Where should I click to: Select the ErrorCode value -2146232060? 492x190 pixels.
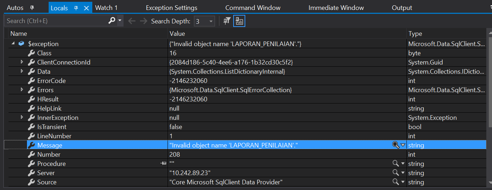(188, 81)
